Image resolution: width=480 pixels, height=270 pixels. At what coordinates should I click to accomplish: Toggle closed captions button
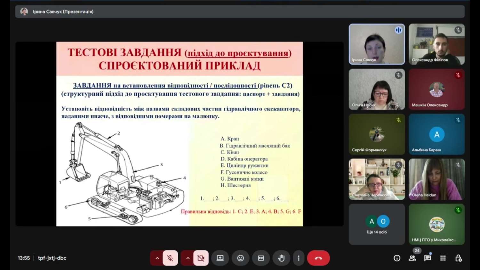[261, 258]
